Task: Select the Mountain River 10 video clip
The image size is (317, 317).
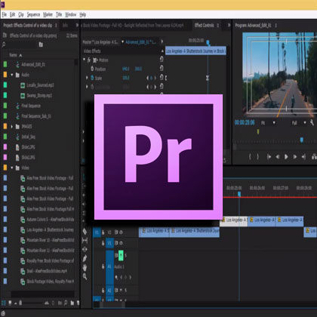Action: click(x=51, y=240)
